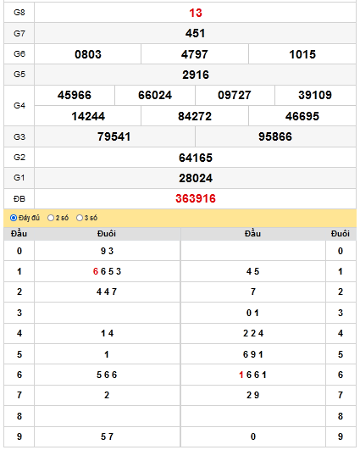Click the G4 number 45966

pyautogui.click(x=75, y=95)
